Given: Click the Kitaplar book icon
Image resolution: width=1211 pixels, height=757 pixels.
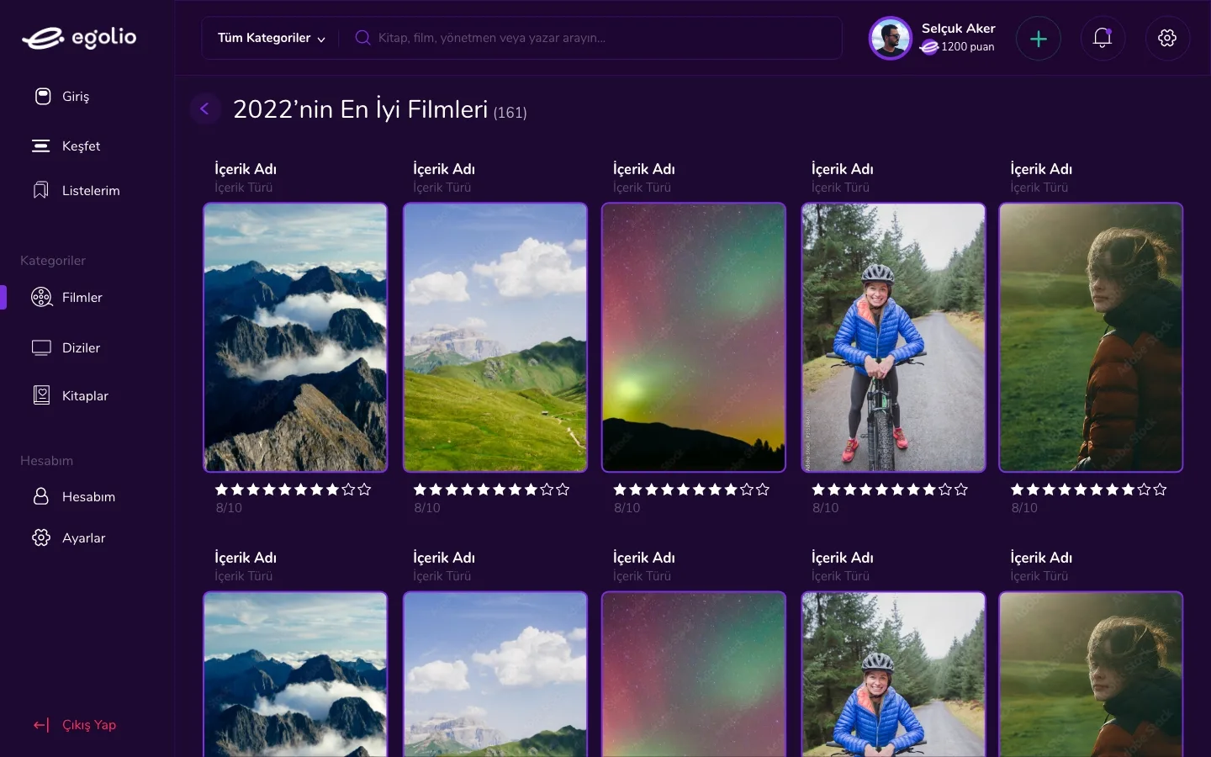Looking at the screenshot, I should [x=41, y=395].
